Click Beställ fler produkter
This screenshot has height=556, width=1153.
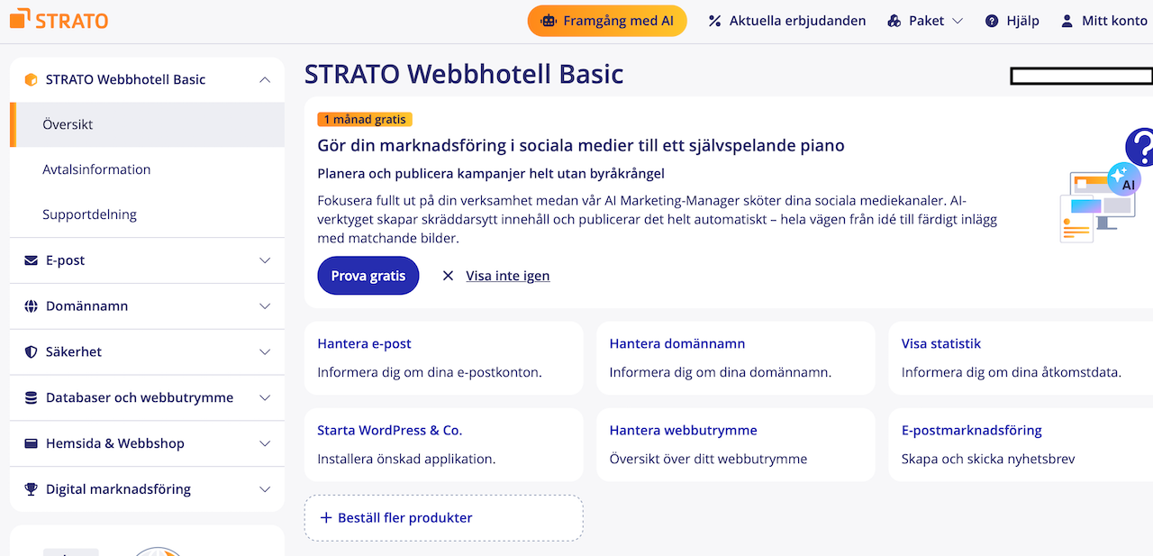pos(444,518)
